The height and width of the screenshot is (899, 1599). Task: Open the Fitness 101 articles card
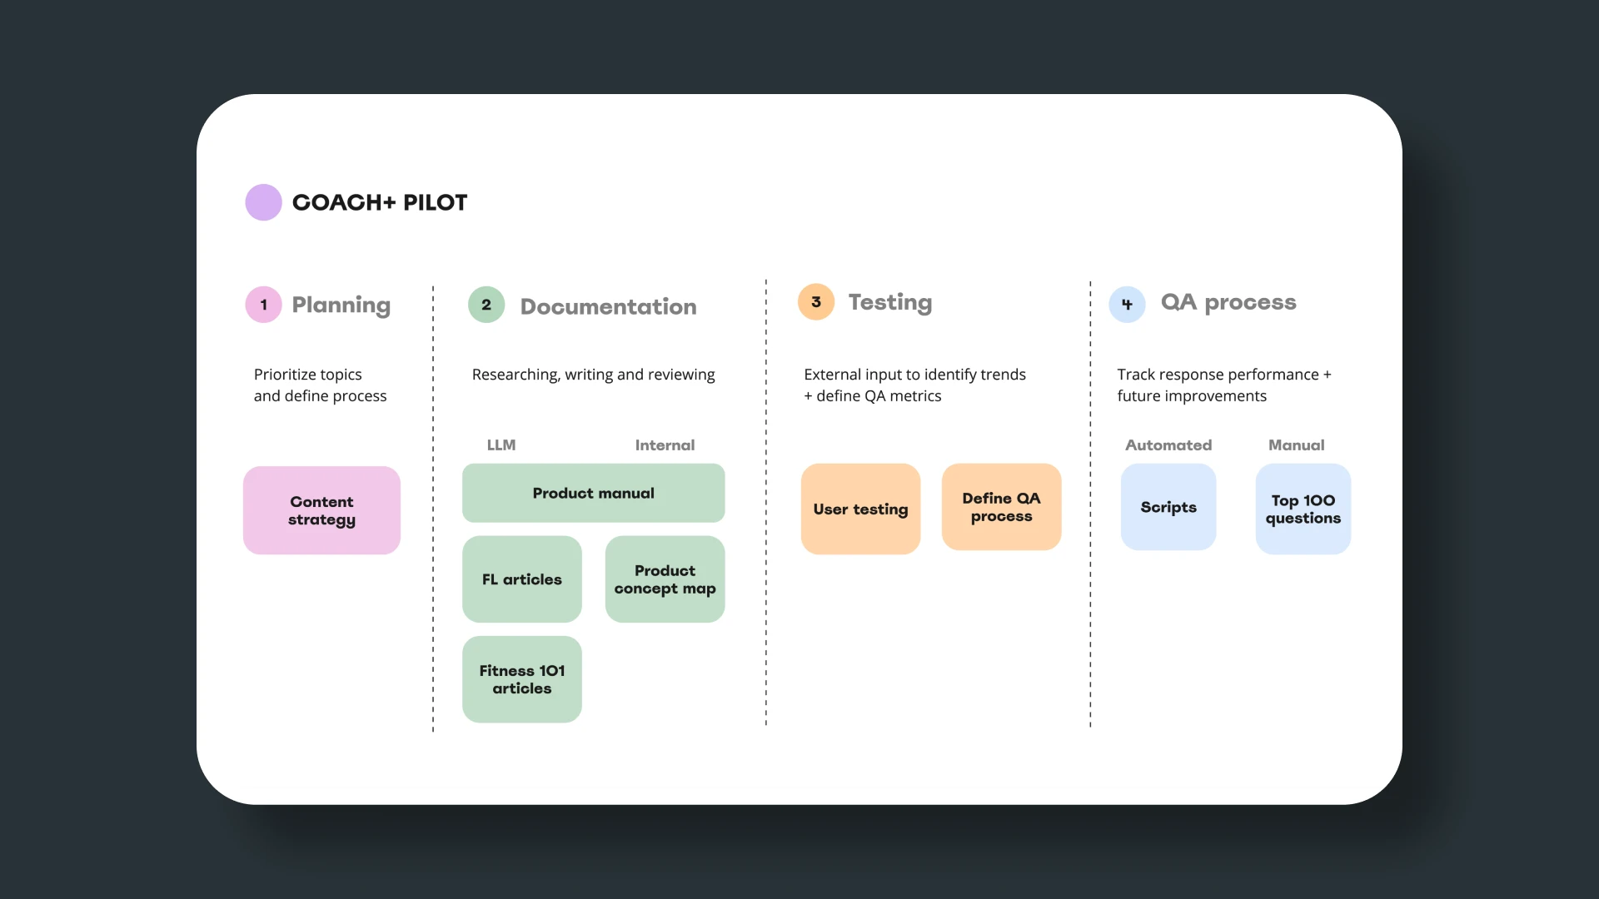click(522, 679)
